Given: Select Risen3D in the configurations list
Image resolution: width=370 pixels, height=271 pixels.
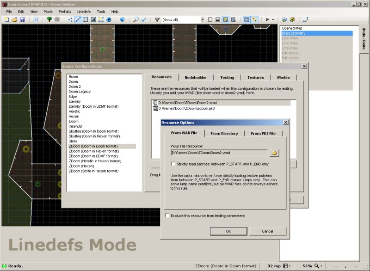Looking at the screenshot, I should [75, 126].
